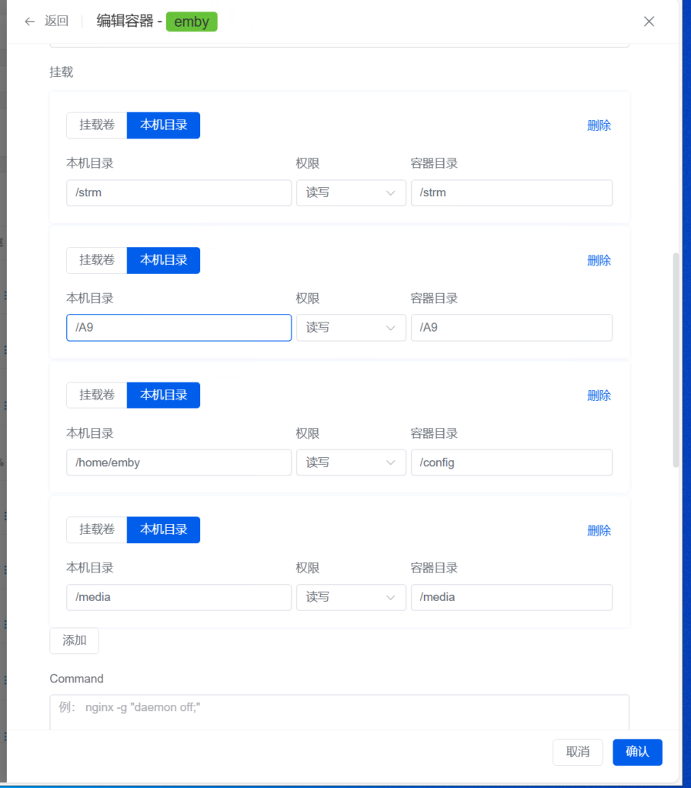Click the Command input with nginx example
This screenshot has width=691, height=788.
(339, 712)
